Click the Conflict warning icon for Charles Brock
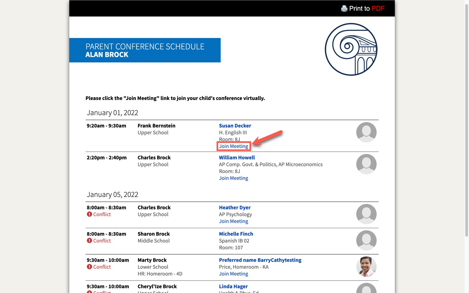 point(90,214)
